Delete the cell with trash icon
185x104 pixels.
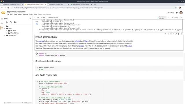179,34
